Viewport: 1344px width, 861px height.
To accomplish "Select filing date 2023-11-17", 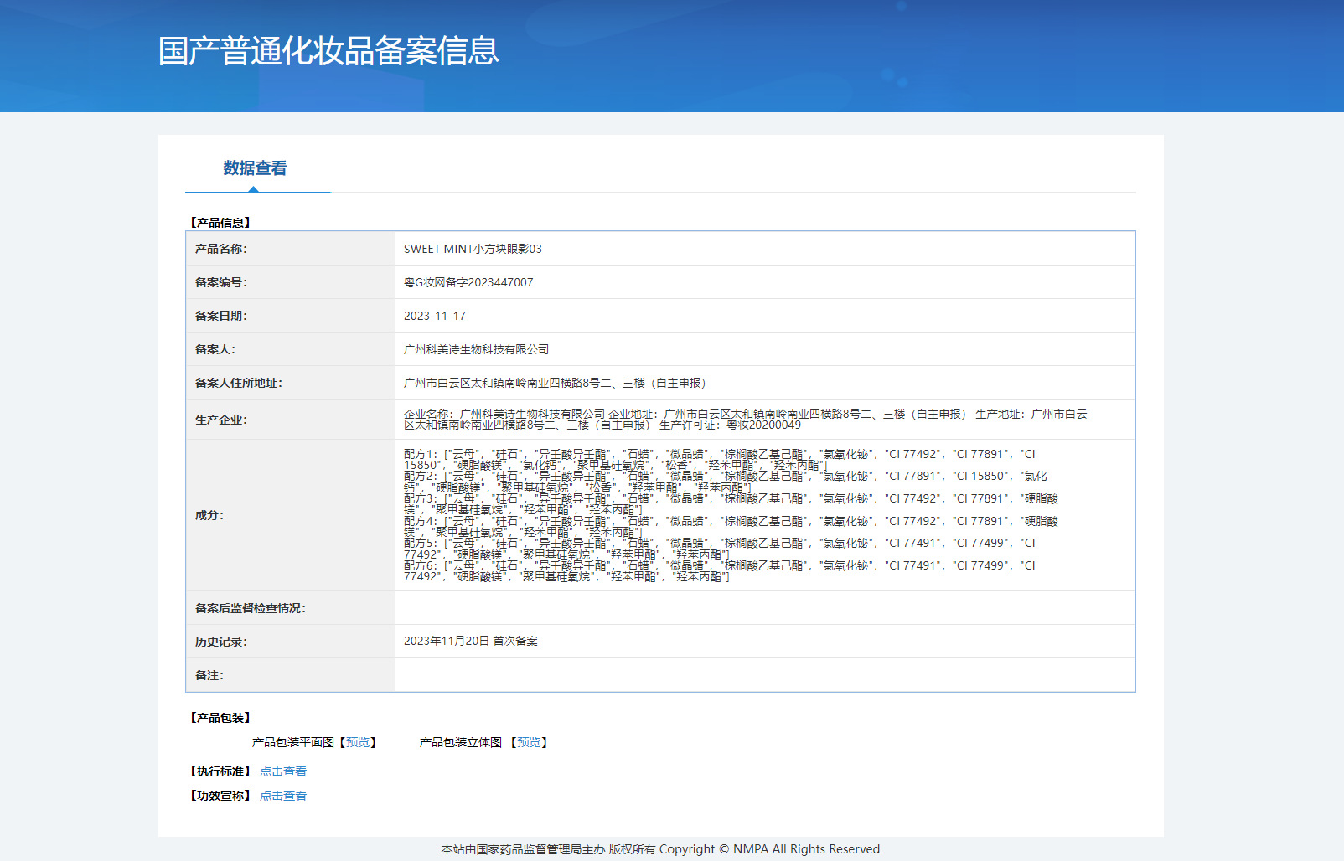I will tap(435, 316).
